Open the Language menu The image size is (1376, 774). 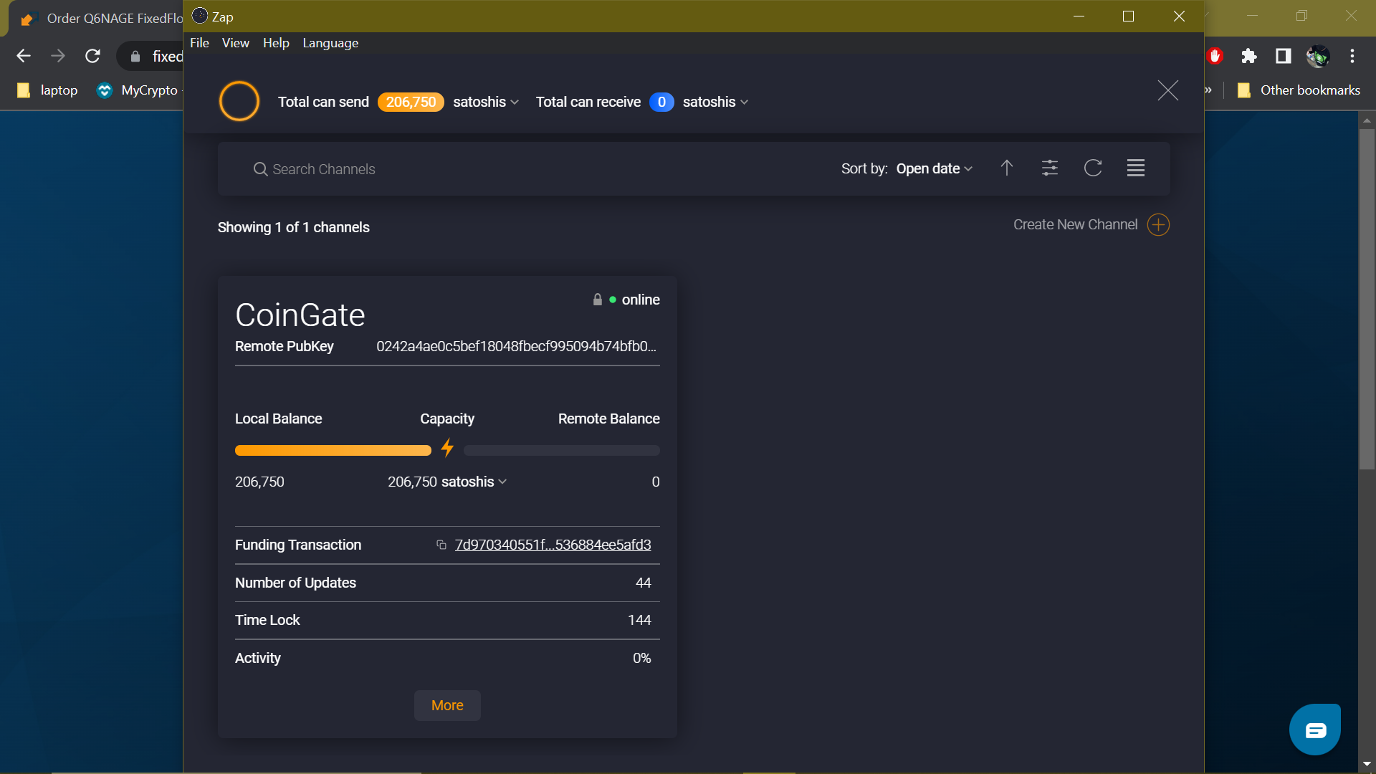330,43
